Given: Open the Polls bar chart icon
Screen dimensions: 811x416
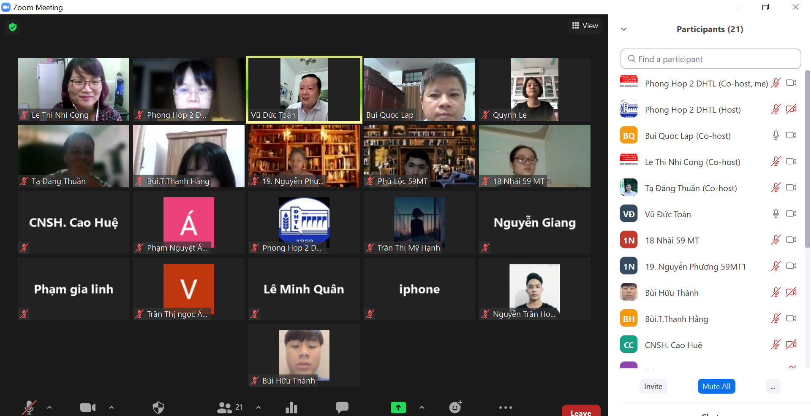Looking at the screenshot, I should [x=291, y=408].
